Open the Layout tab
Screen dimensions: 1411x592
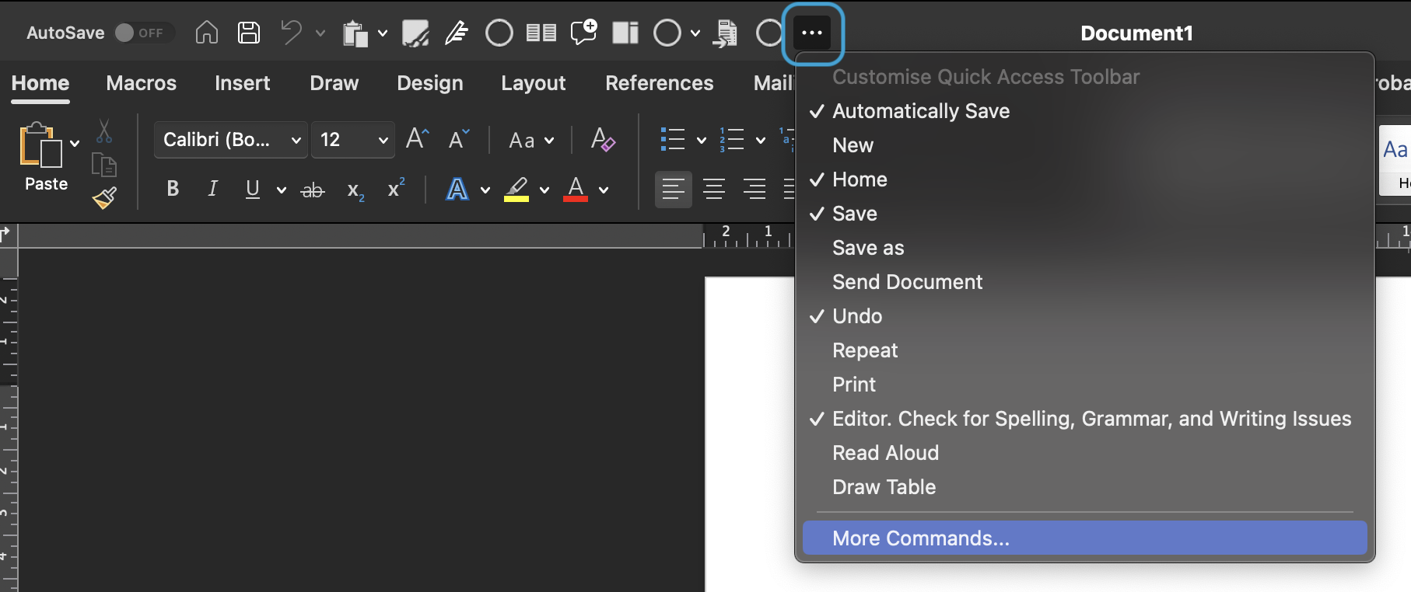coord(534,83)
